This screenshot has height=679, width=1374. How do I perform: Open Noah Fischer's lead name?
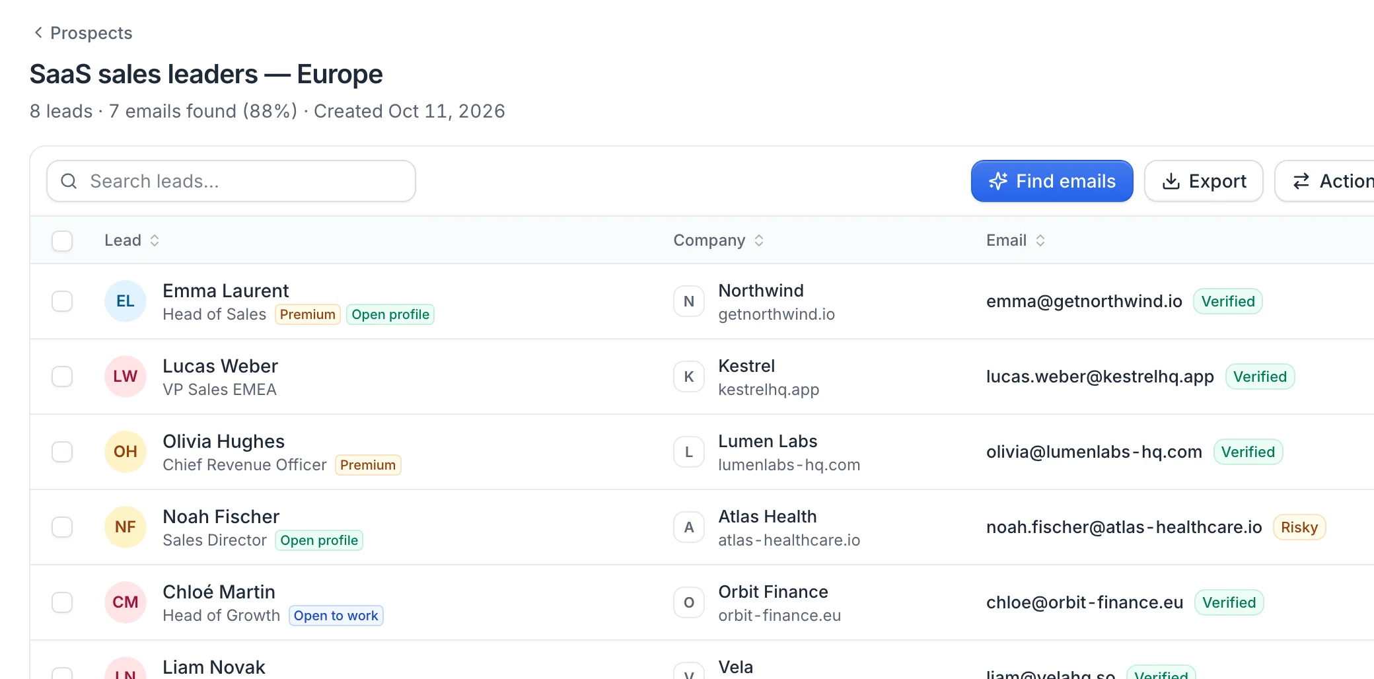tap(221, 517)
